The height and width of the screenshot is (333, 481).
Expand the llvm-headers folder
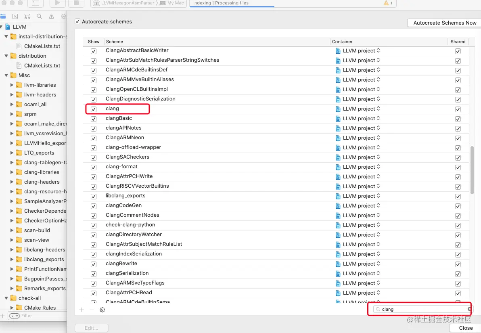tap(12, 94)
